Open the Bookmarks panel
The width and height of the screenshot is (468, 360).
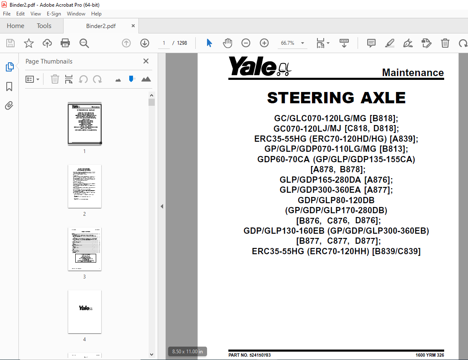[9, 87]
